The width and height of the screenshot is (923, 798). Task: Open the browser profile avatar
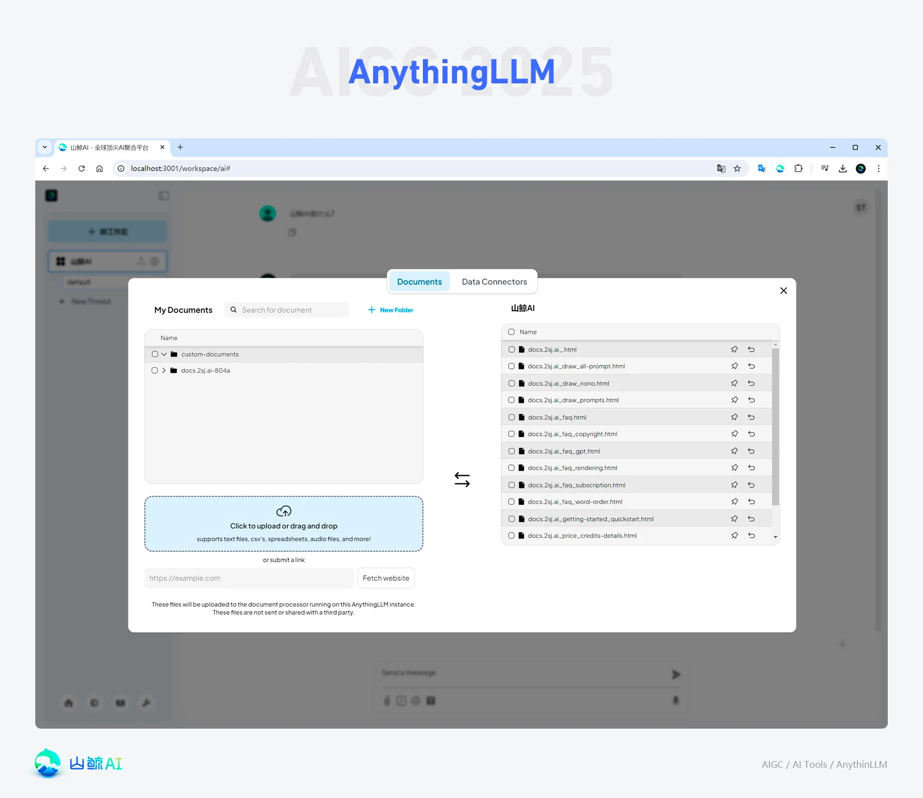click(x=860, y=168)
